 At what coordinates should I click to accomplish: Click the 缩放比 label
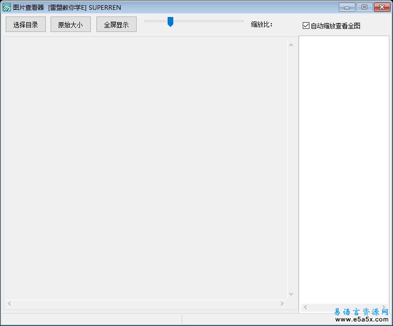point(261,25)
